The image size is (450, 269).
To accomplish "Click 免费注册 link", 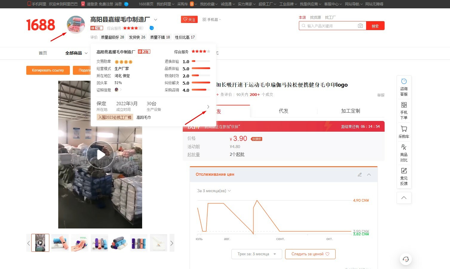I will (x=106, y=4).
